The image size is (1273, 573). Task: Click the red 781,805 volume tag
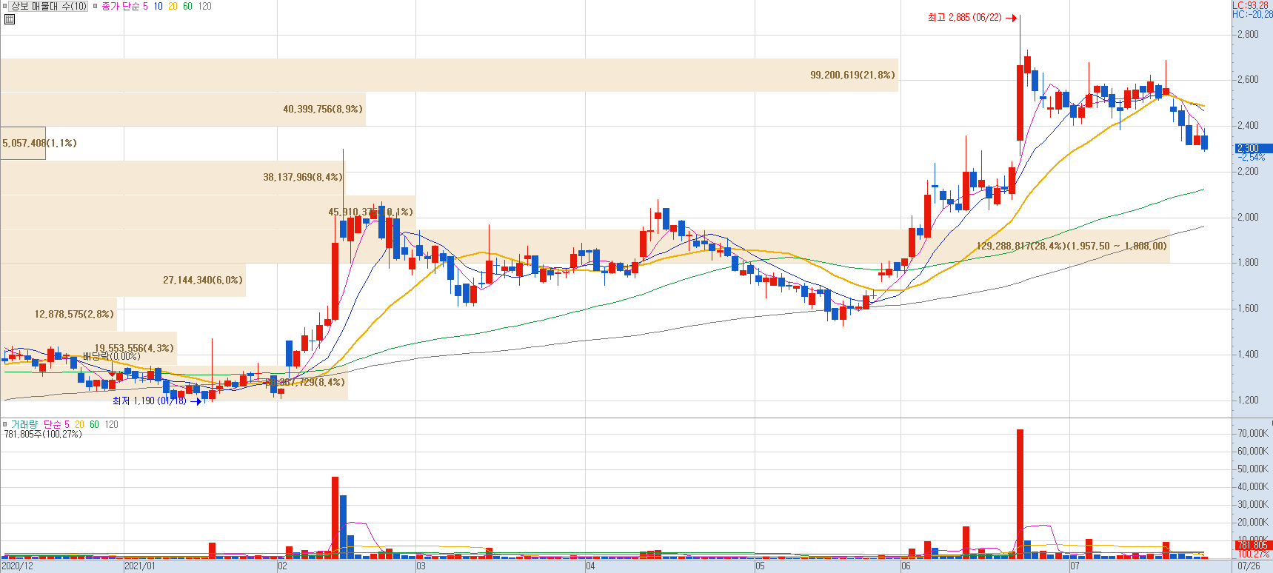coord(1253,545)
